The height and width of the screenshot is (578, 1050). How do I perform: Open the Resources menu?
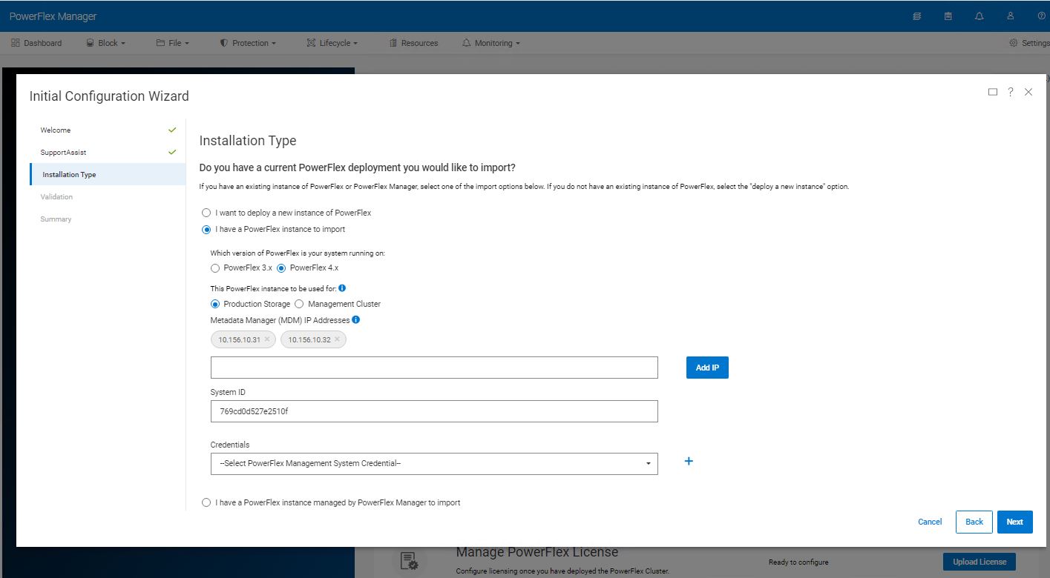point(413,42)
